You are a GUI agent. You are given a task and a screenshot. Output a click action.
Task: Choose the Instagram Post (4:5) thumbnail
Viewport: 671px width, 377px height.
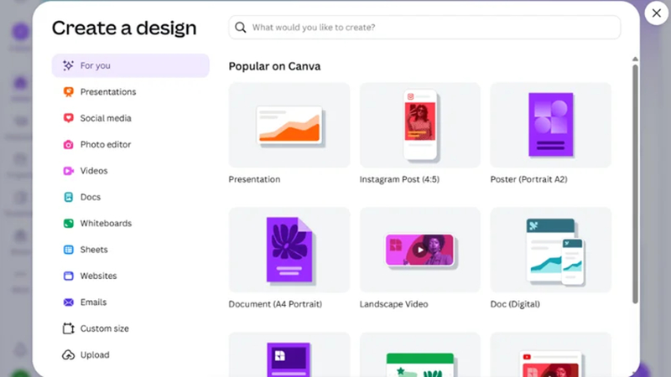pyautogui.click(x=420, y=125)
